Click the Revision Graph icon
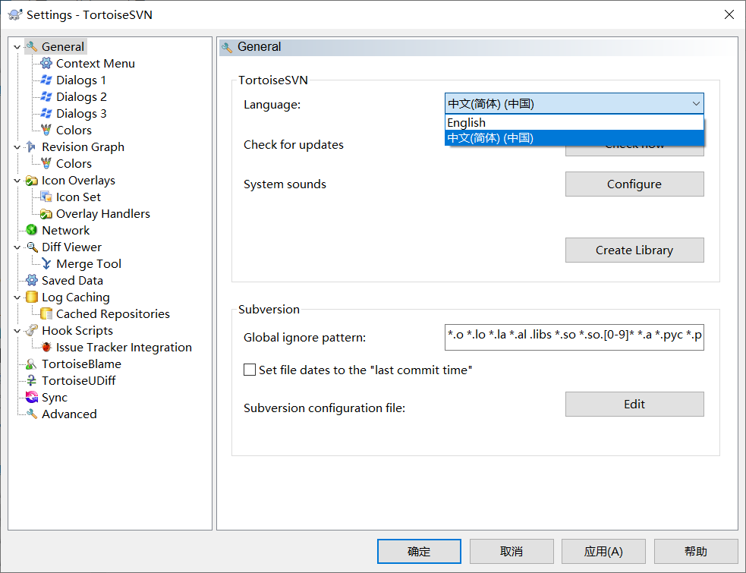 point(31,146)
